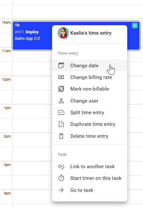
Task: Open Link to another task
Action: point(90,167)
